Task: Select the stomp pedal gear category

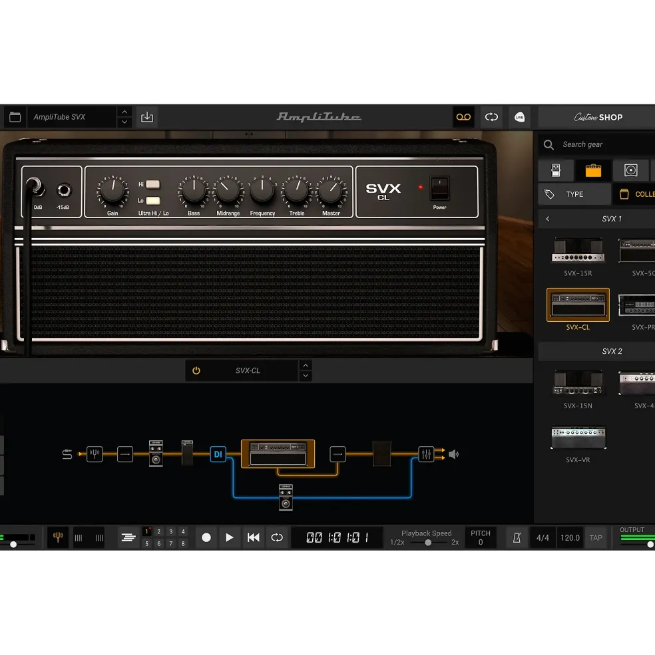Action: 555,170
